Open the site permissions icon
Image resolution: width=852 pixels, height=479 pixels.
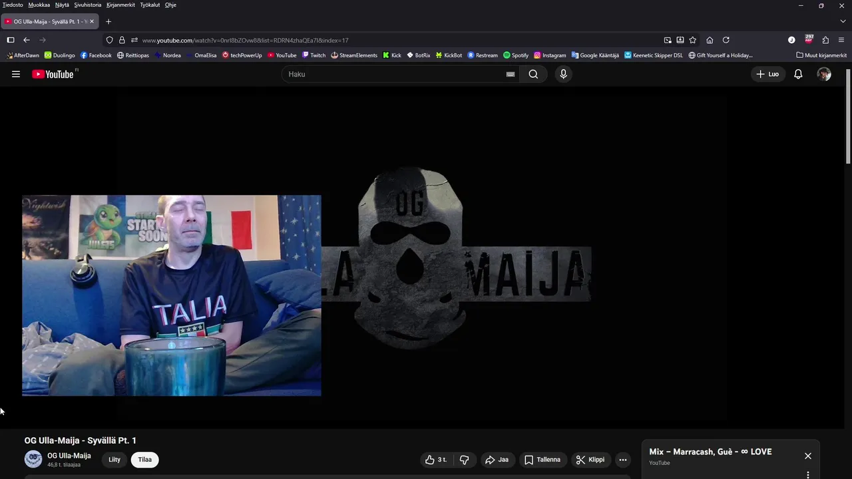pyautogui.click(x=134, y=40)
